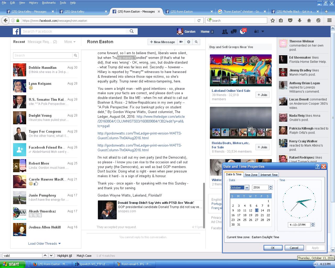Toggle Match Case in the find bar
335x268 pixels.
click(84, 256)
